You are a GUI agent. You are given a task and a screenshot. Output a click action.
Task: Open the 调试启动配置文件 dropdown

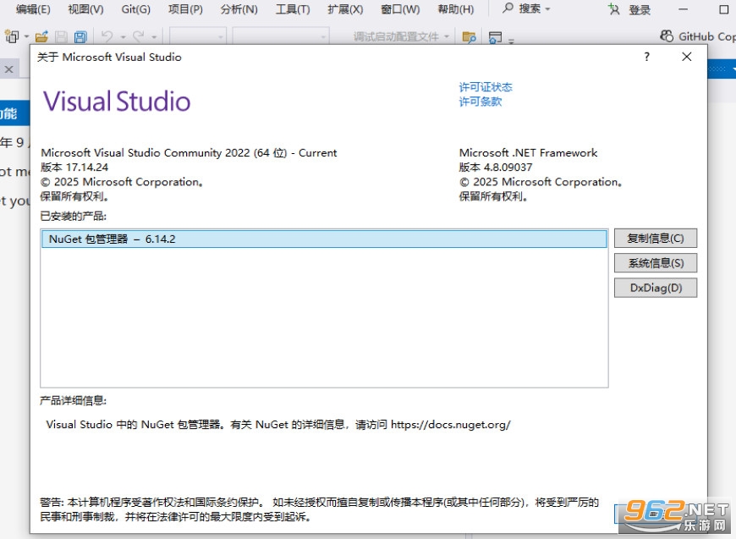(401, 36)
